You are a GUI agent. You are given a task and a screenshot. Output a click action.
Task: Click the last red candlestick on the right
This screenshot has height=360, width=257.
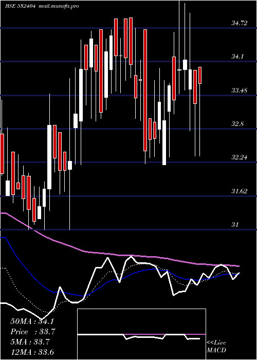click(200, 75)
